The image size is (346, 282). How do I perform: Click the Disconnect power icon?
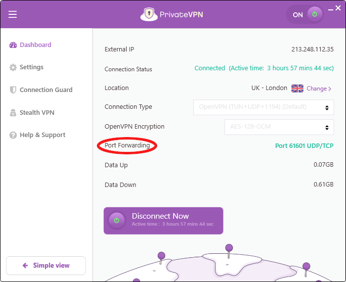click(117, 220)
